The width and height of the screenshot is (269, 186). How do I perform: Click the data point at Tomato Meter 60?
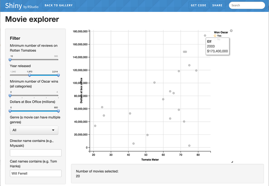point(163,99)
